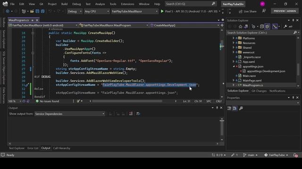Click the main branch indicator
This screenshot has height=169, width=302.
251,155
